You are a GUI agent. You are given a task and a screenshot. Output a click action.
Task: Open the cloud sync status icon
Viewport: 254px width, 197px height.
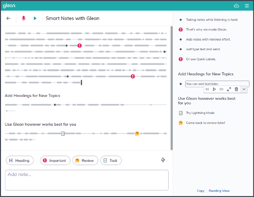[x=236, y=6]
